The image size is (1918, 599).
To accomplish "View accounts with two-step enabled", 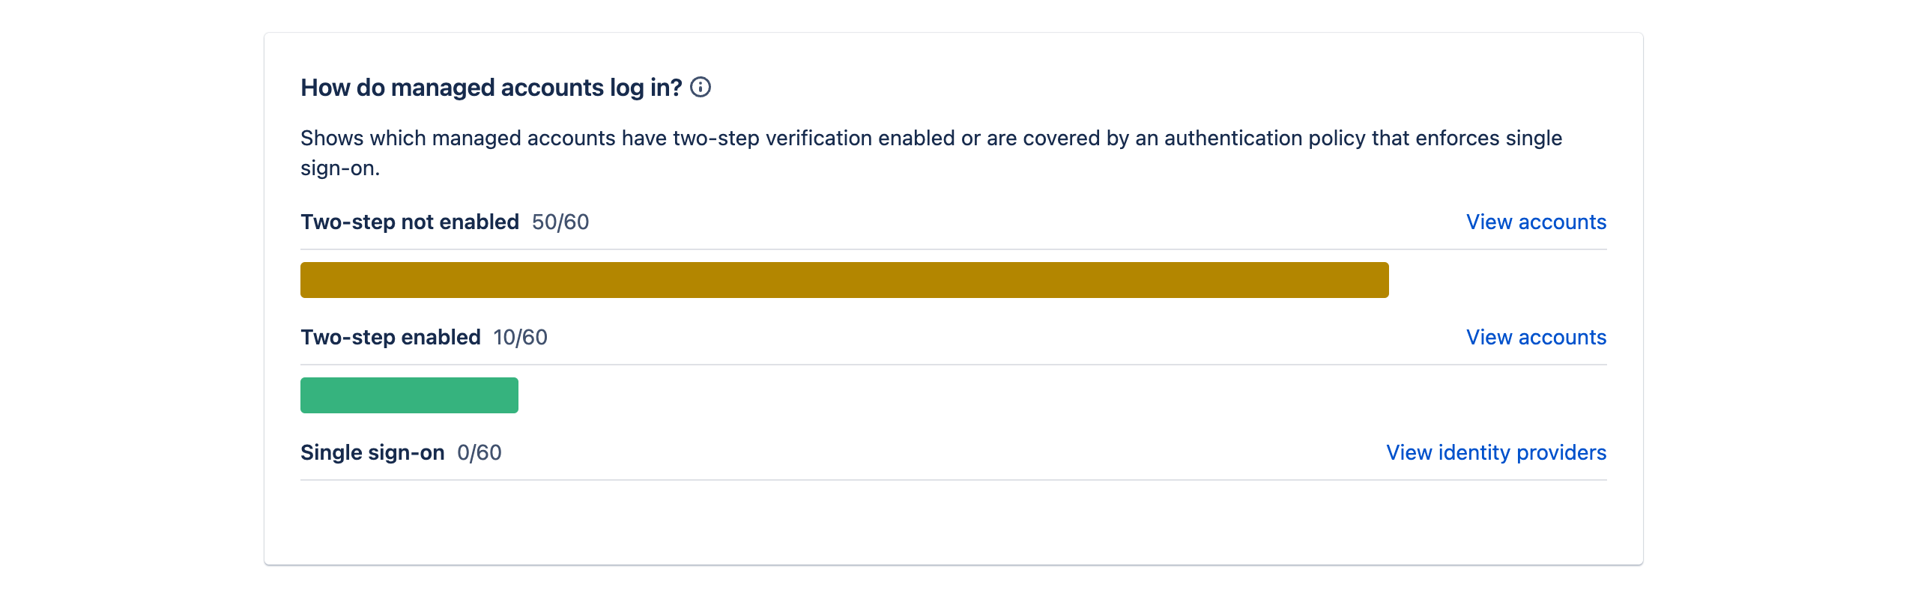I will [x=1536, y=337].
